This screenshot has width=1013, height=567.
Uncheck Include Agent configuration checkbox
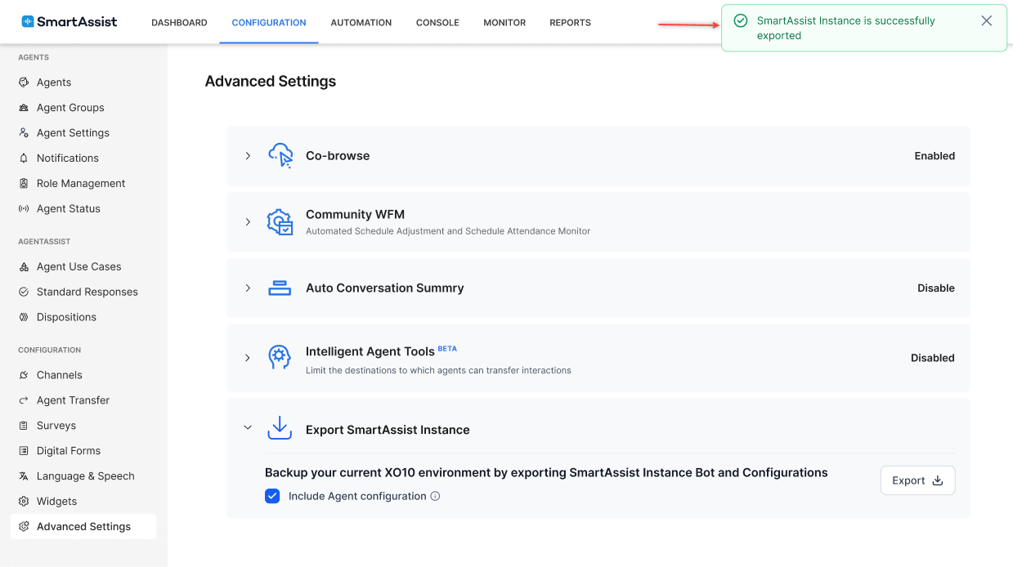pos(272,496)
